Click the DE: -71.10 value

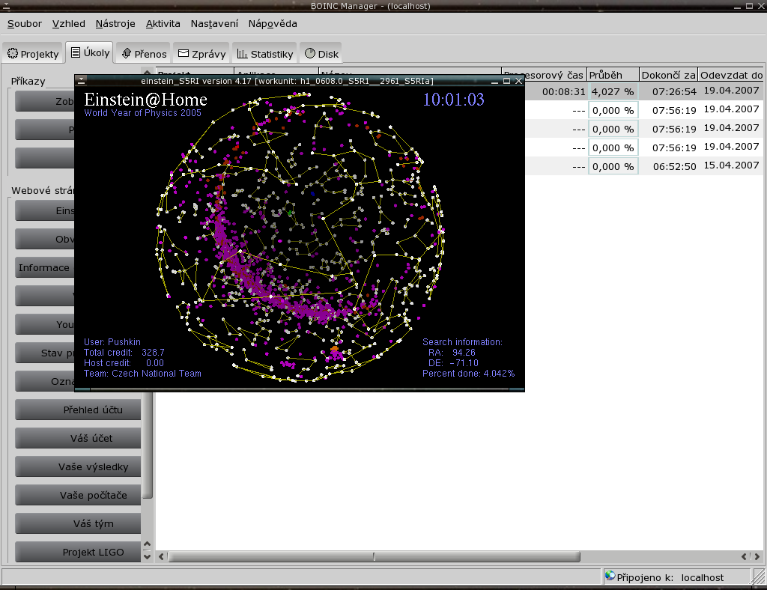(x=453, y=362)
